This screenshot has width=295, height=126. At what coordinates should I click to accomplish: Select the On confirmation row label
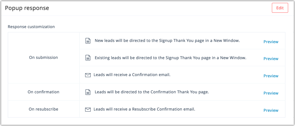pos(43,92)
